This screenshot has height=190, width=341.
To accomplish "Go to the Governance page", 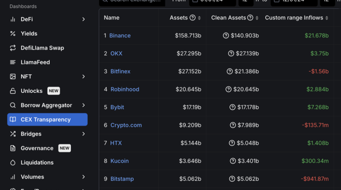I will tap(37, 148).
